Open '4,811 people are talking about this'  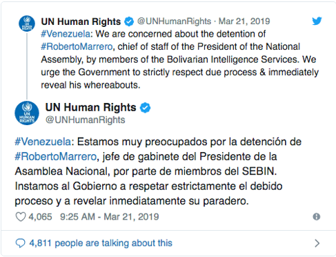101,243
